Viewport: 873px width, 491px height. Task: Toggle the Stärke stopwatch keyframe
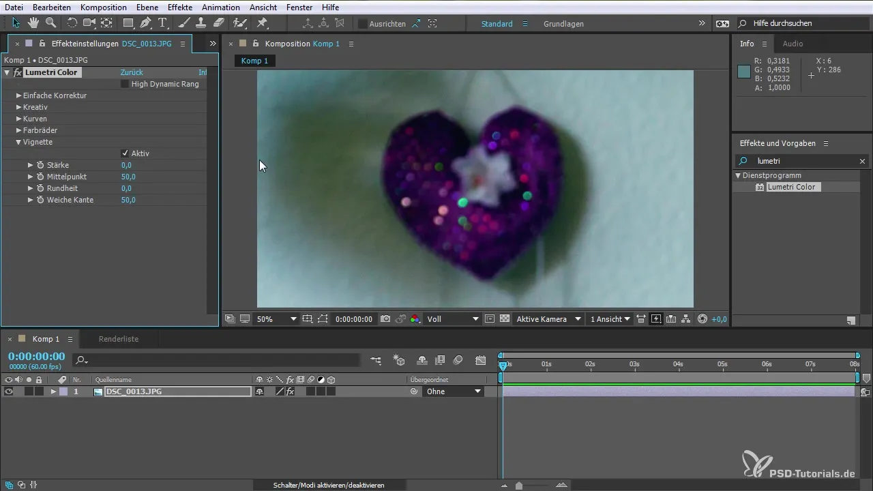pyautogui.click(x=40, y=165)
